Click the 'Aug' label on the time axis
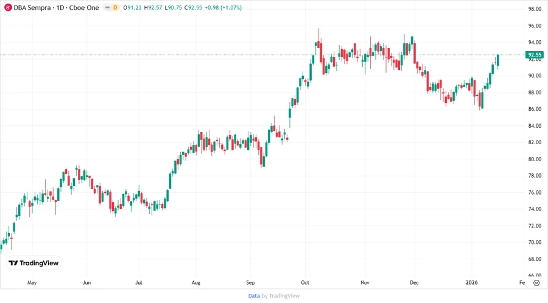 click(195, 282)
